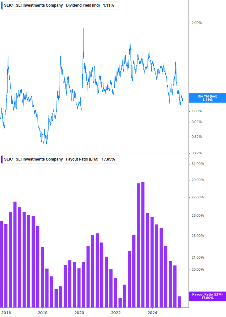Click the 29.00% payout axis label

(x=198, y=180)
